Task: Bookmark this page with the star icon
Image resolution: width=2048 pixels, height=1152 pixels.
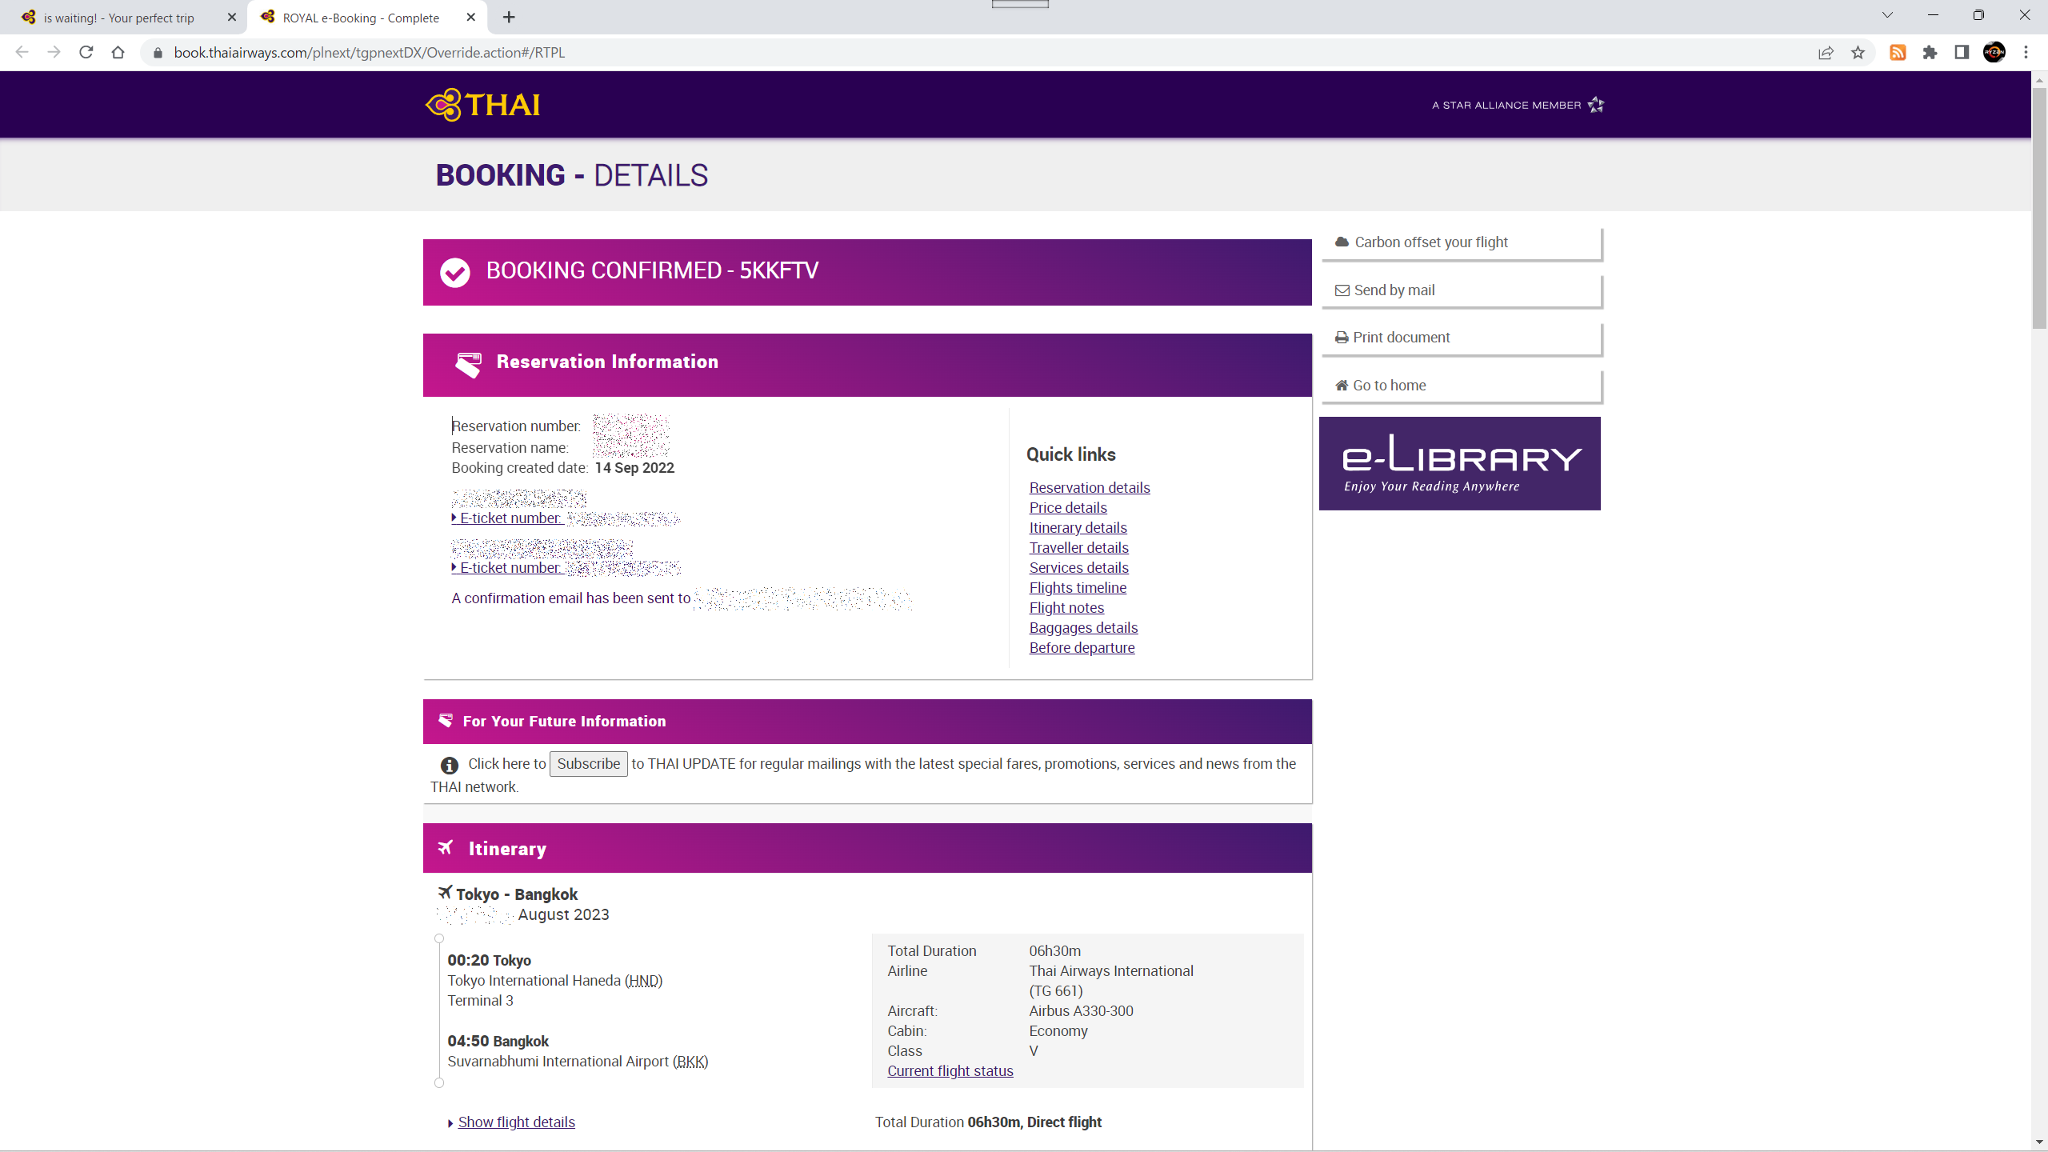Action: [x=1858, y=53]
